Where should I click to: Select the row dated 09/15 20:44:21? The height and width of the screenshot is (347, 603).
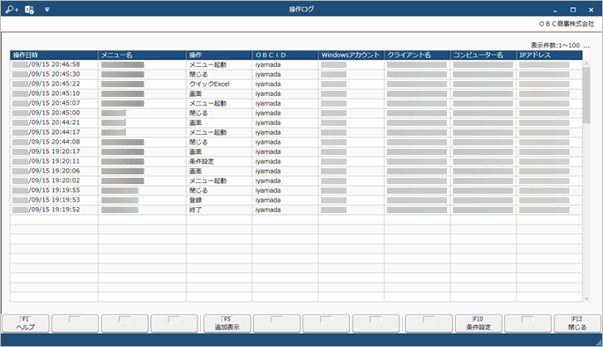pyautogui.click(x=296, y=122)
